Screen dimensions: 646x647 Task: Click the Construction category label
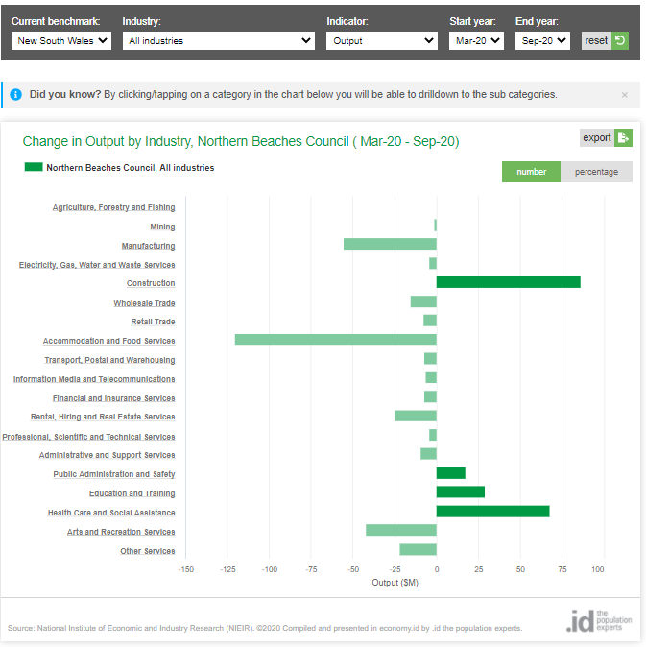pos(151,283)
